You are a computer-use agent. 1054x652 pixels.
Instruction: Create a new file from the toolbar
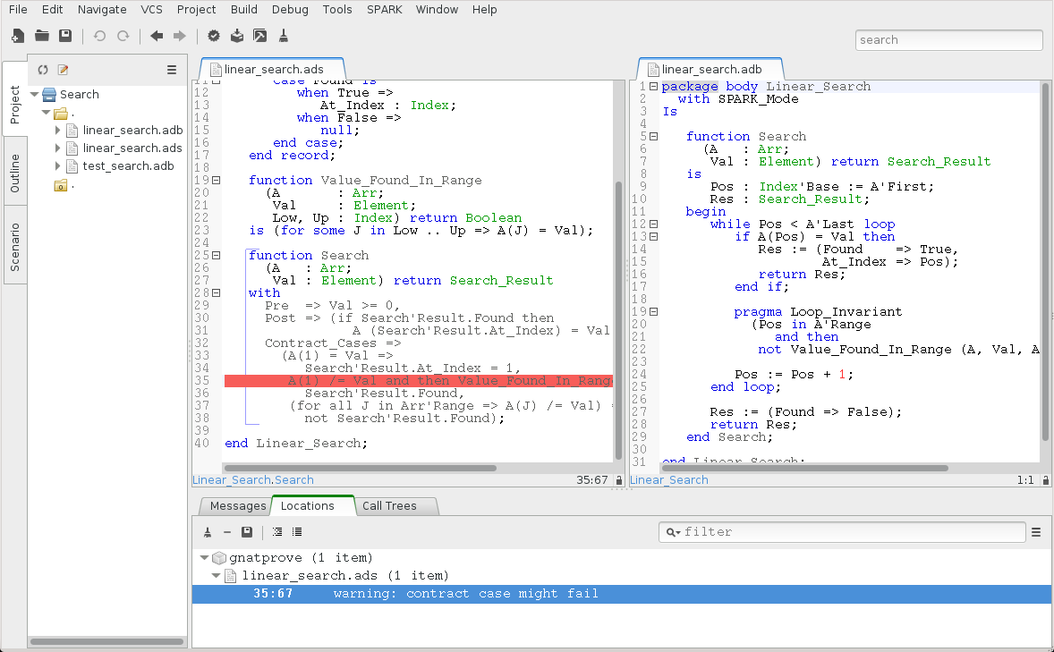point(18,36)
